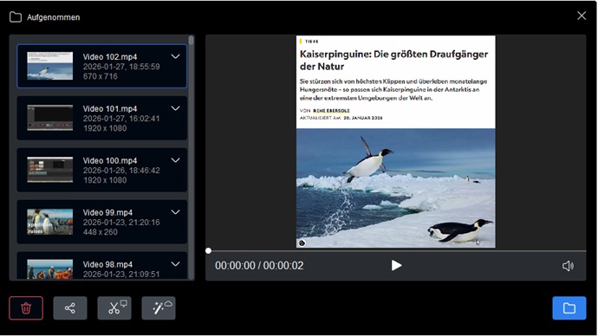Screen dimensions: 598x336
Task: Click the file name Video 102.mp4
Action: [110, 57]
